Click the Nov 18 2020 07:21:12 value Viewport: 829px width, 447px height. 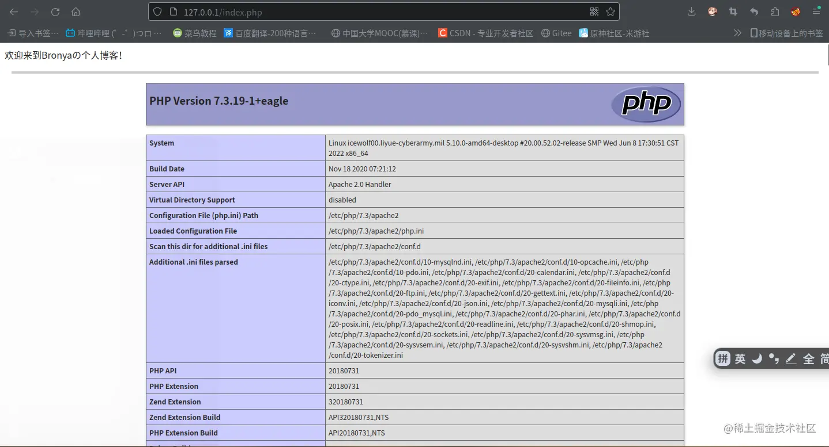362,169
